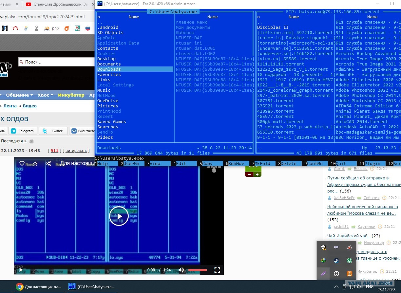Click the red 911 user link

tap(54, 151)
